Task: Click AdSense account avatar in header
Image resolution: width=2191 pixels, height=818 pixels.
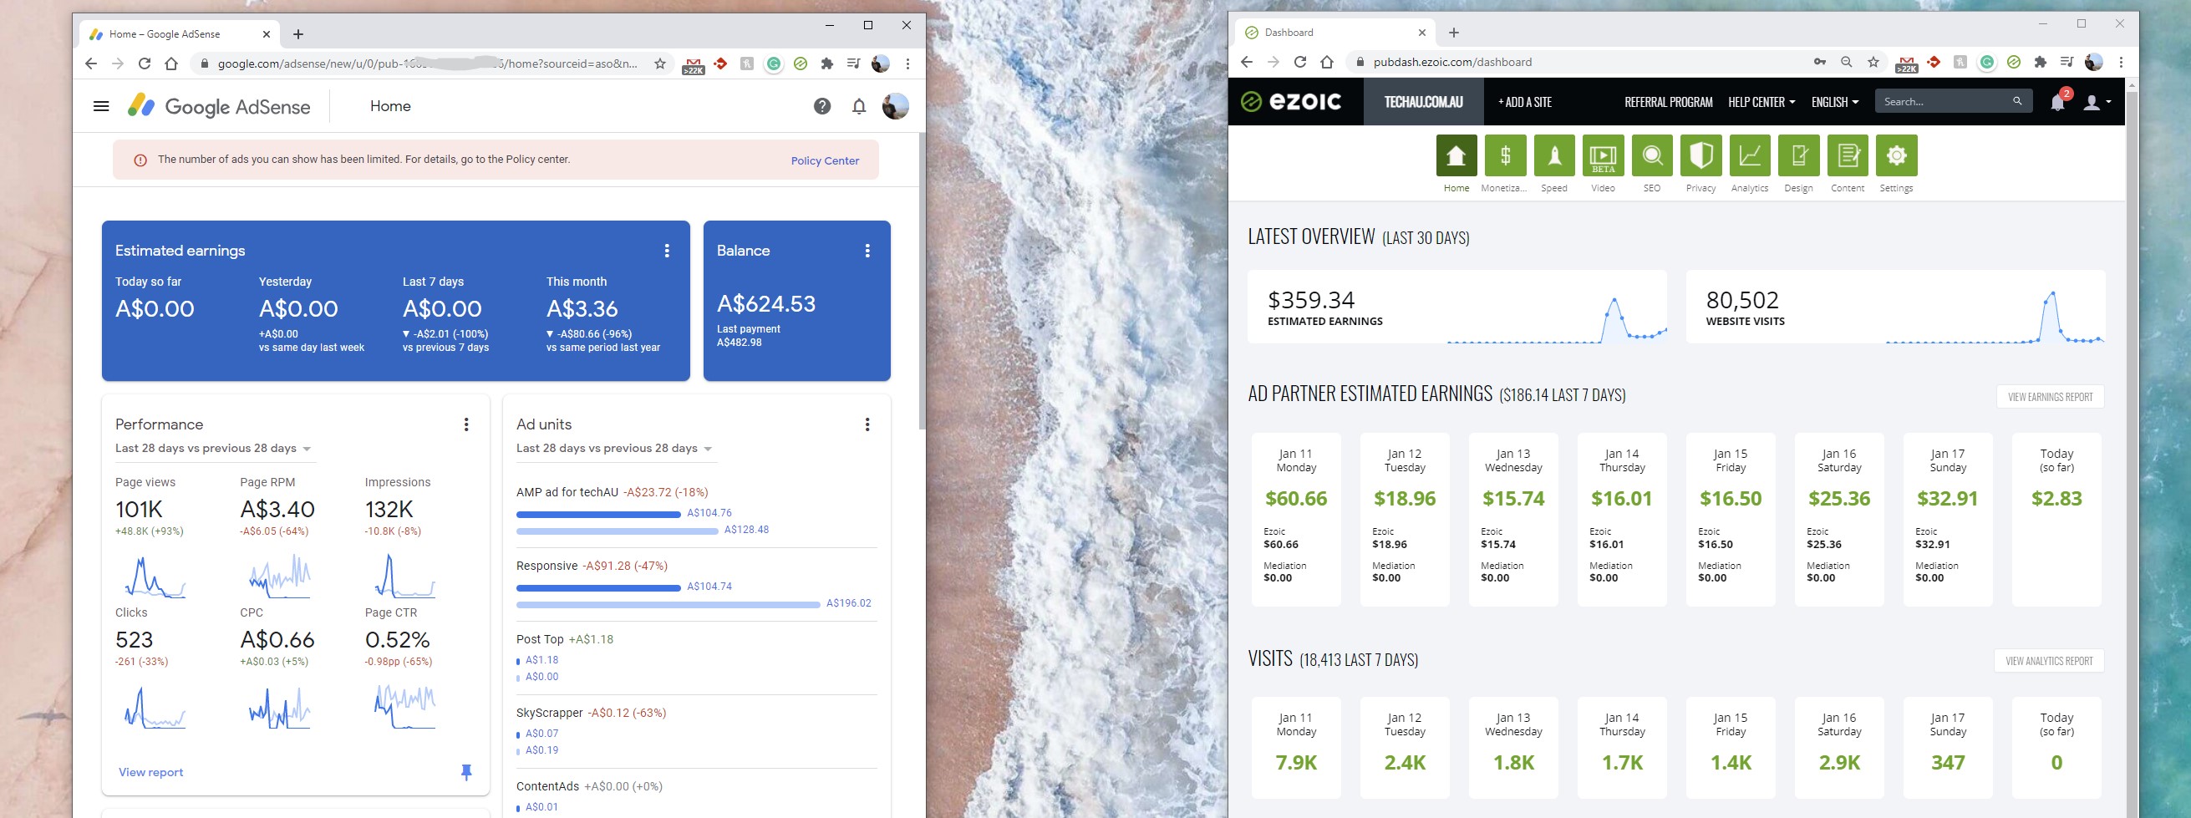Action: tap(895, 106)
